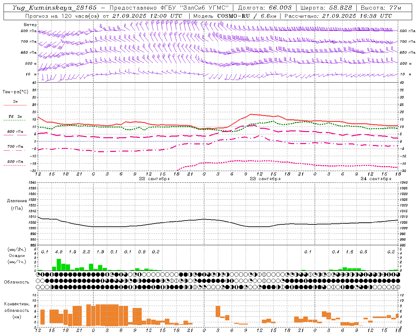
Task: Click the Осадки section label
Action: 17,256
